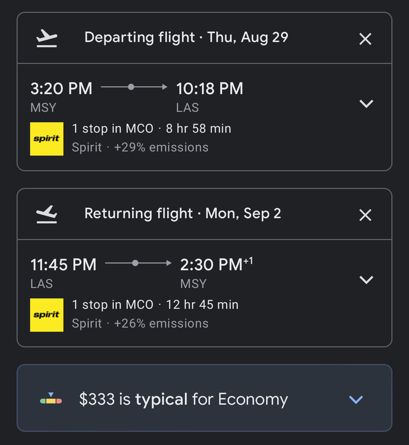The image size is (409, 445).
Task: Click the +29% emissions label
Action: 161,147
